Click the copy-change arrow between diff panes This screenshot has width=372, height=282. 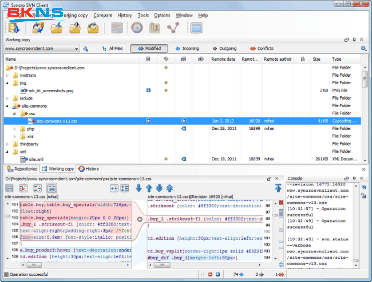[140, 219]
